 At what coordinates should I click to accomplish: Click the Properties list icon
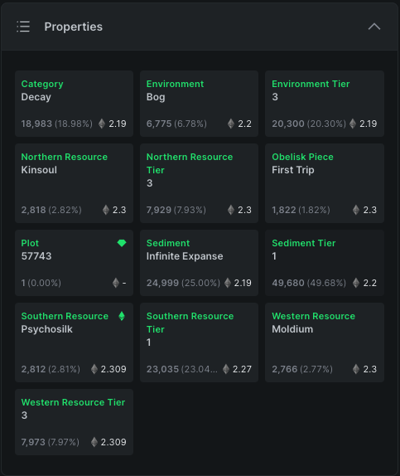click(x=23, y=27)
